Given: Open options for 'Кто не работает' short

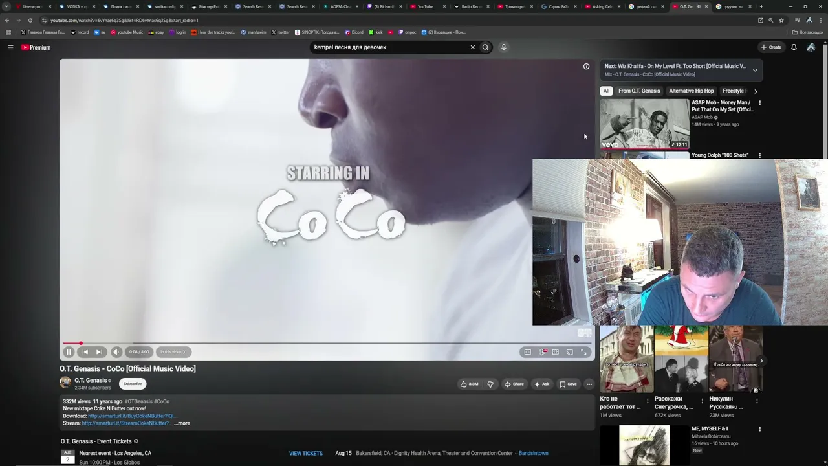Looking at the screenshot, I should click(648, 401).
